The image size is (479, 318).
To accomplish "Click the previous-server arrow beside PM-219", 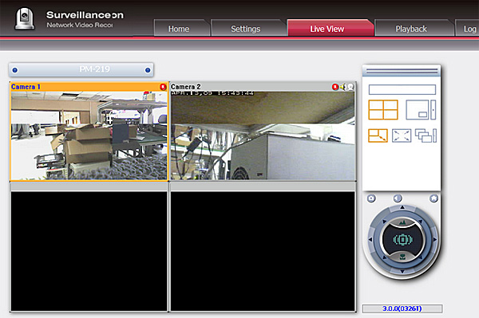I will click(x=15, y=70).
